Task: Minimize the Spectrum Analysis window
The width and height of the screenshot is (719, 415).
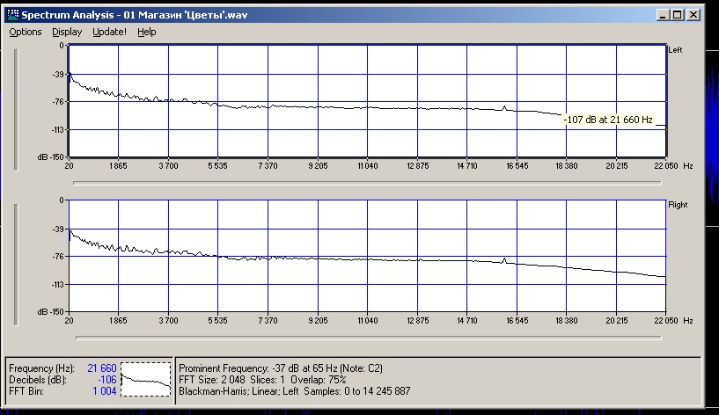Action: (x=661, y=15)
